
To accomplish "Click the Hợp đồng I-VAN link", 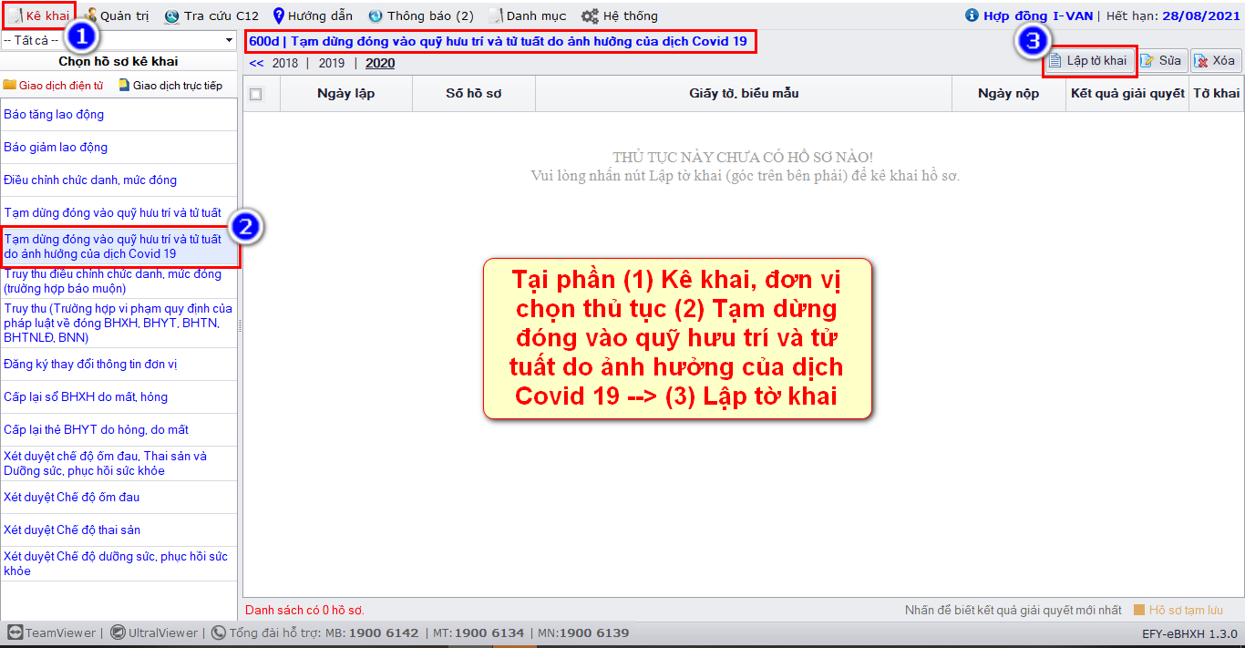I will 1038,15.
